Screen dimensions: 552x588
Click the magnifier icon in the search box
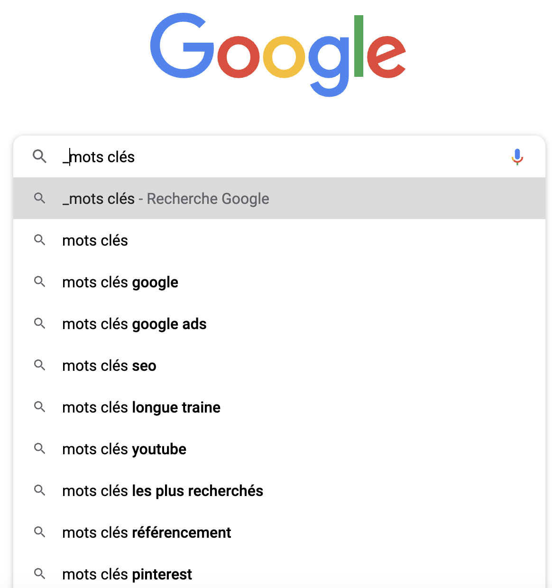pos(40,156)
